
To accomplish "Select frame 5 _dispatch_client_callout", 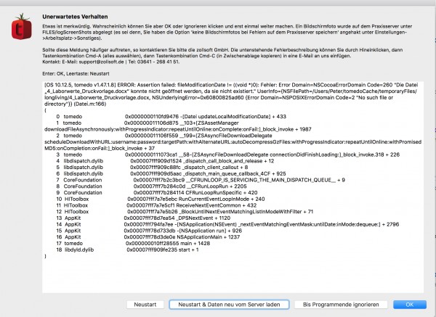I will point(152,168).
